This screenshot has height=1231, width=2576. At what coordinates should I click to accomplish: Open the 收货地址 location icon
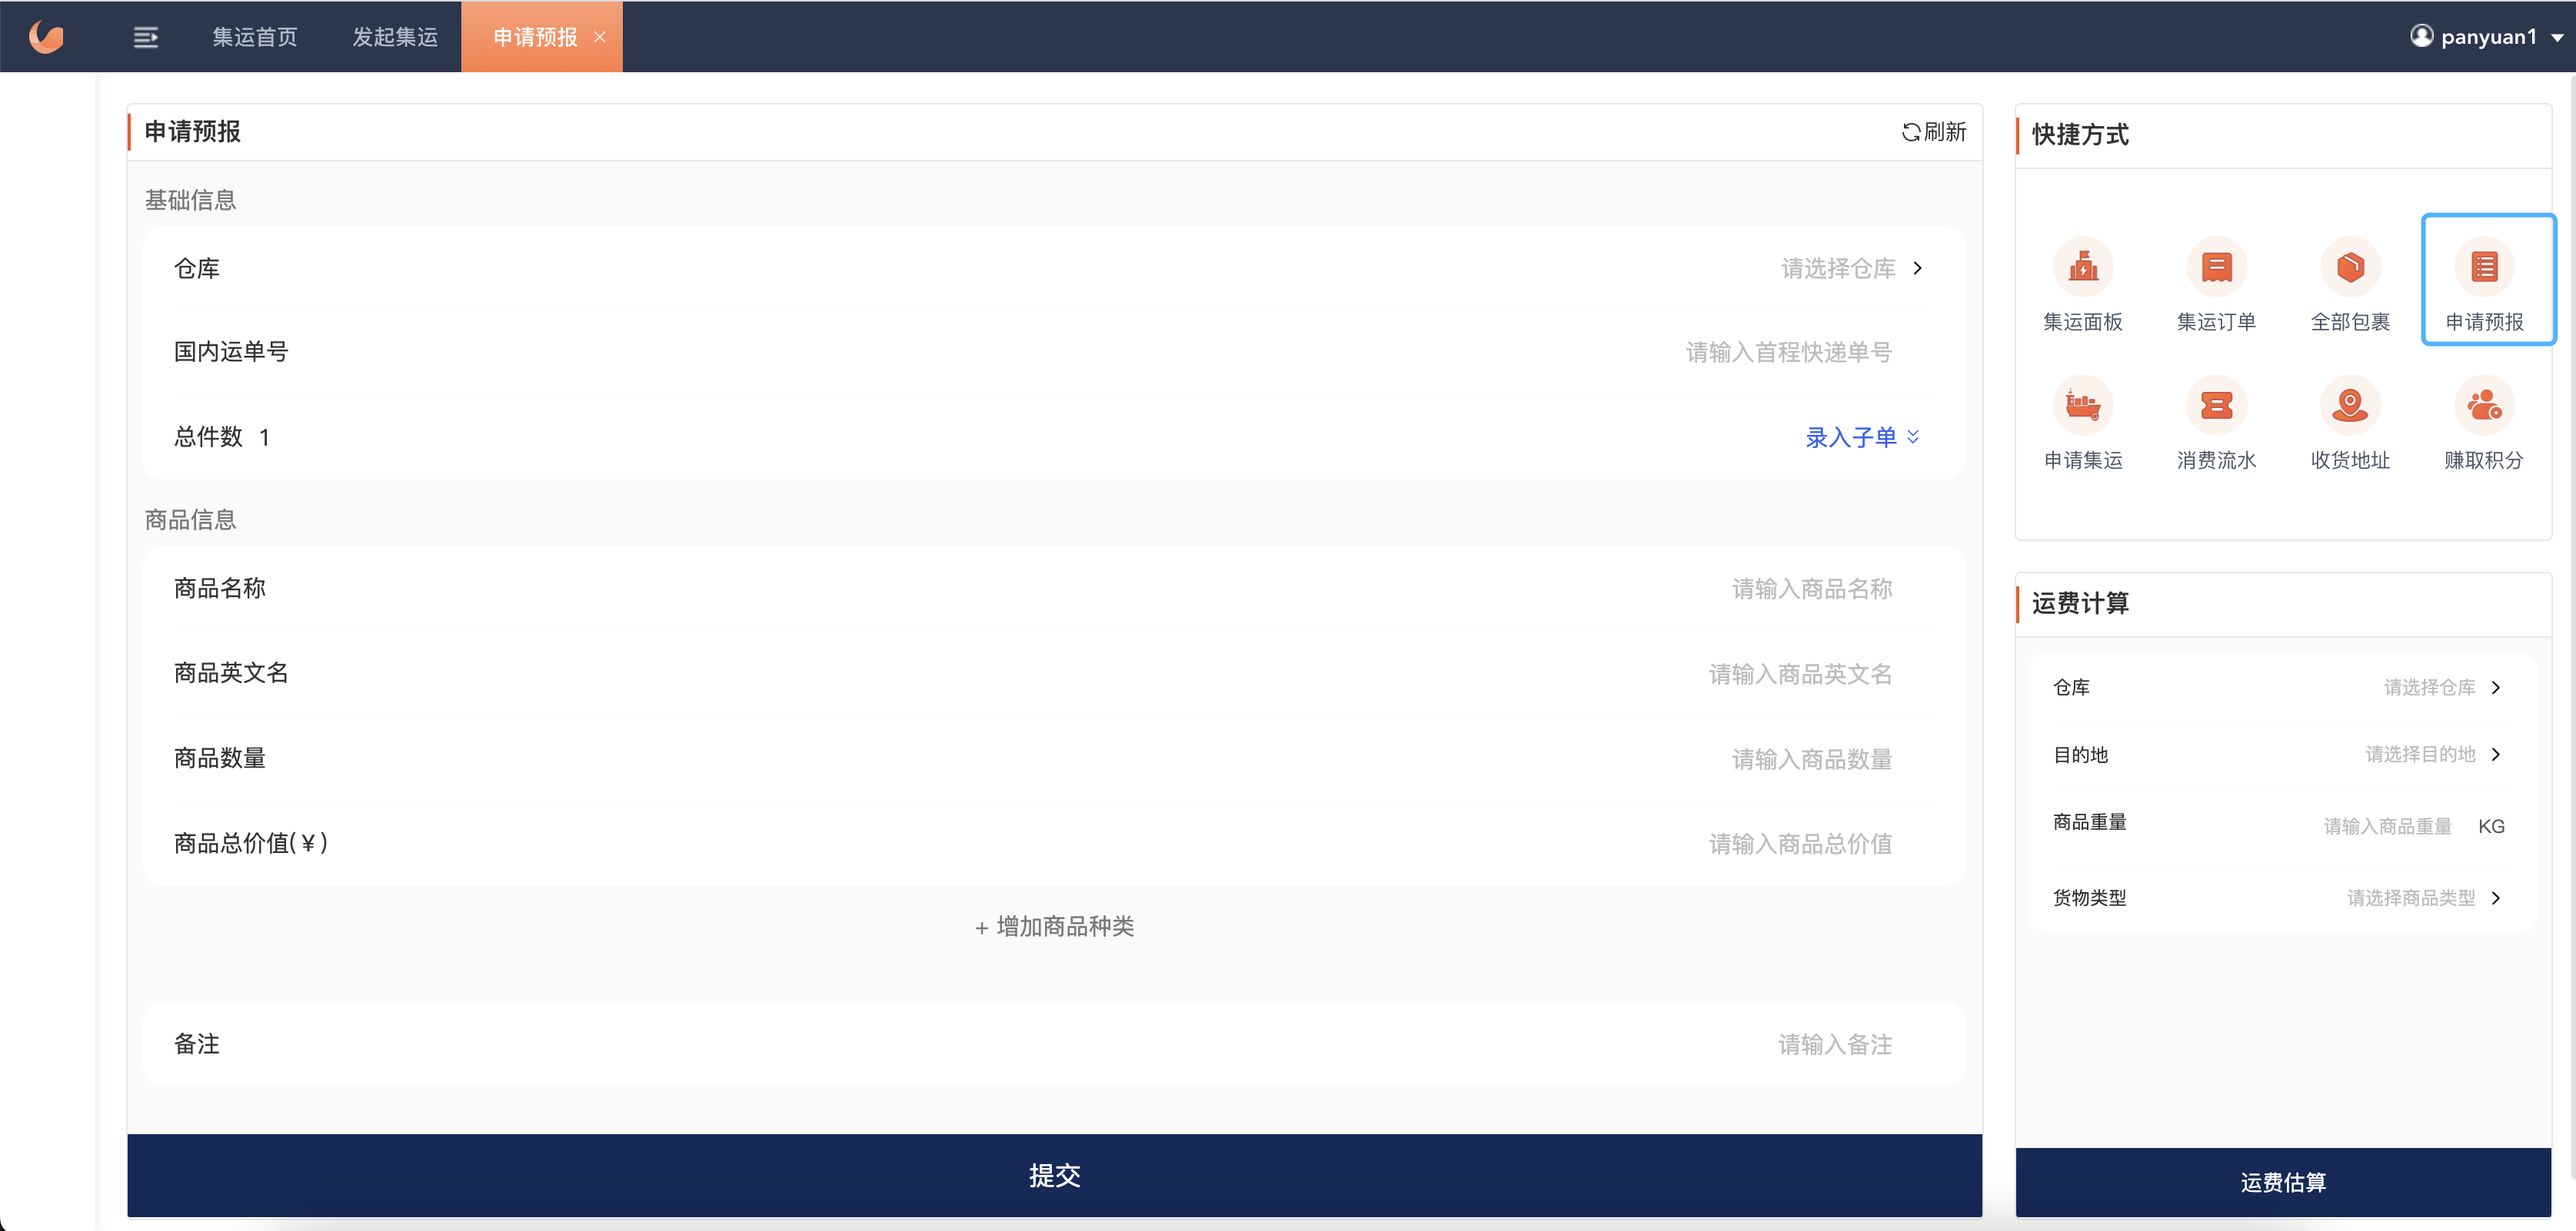pos(2350,406)
